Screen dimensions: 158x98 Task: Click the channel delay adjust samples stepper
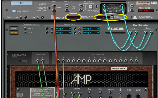click(x=112, y=17)
